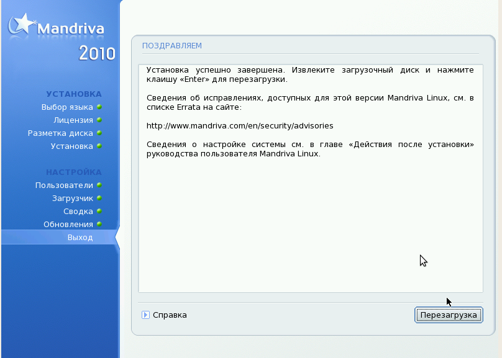Select the Лицензия step in sidebar
Image resolution: width=502 pixels, height=358 pixels.
(x=73, y=120)
